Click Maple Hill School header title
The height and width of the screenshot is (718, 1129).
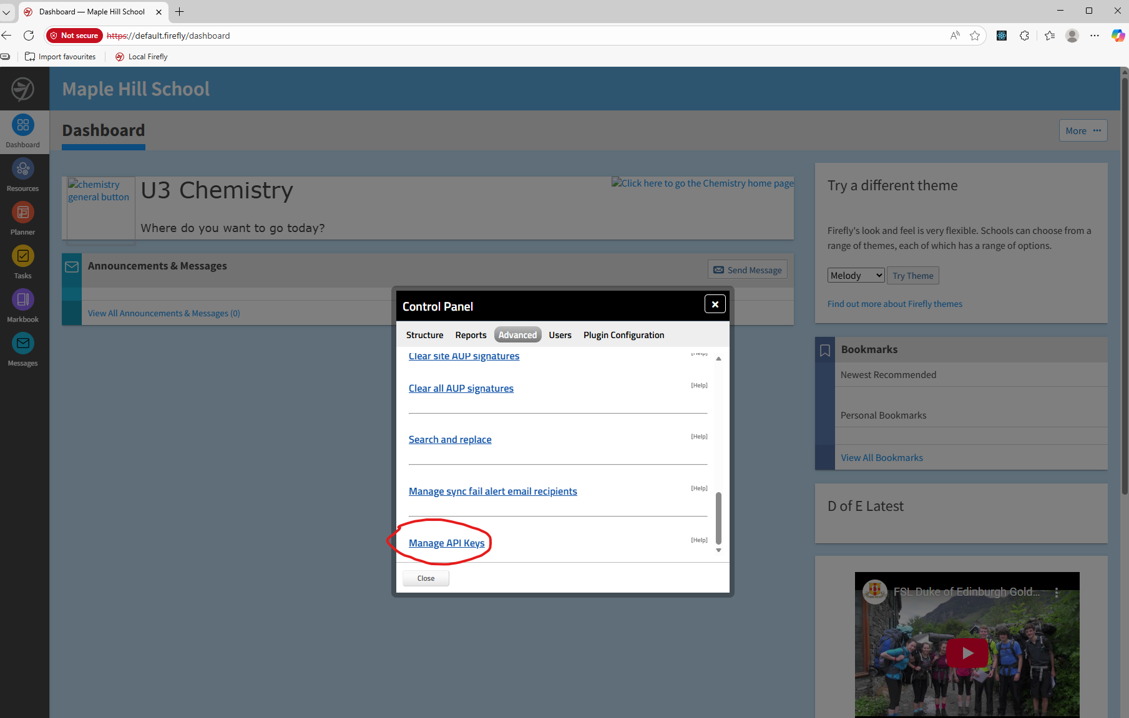pyautogui.click(x=136, y=89)
